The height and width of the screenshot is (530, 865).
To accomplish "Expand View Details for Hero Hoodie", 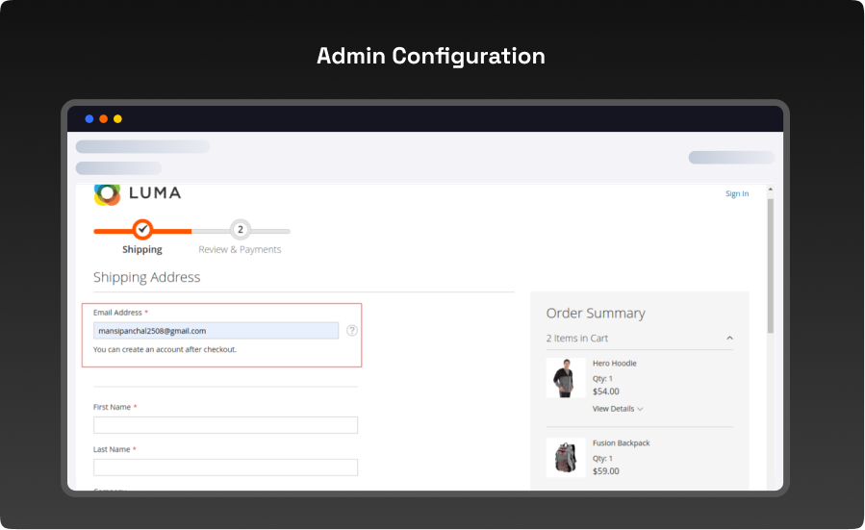I will click(x=618, y=409).
